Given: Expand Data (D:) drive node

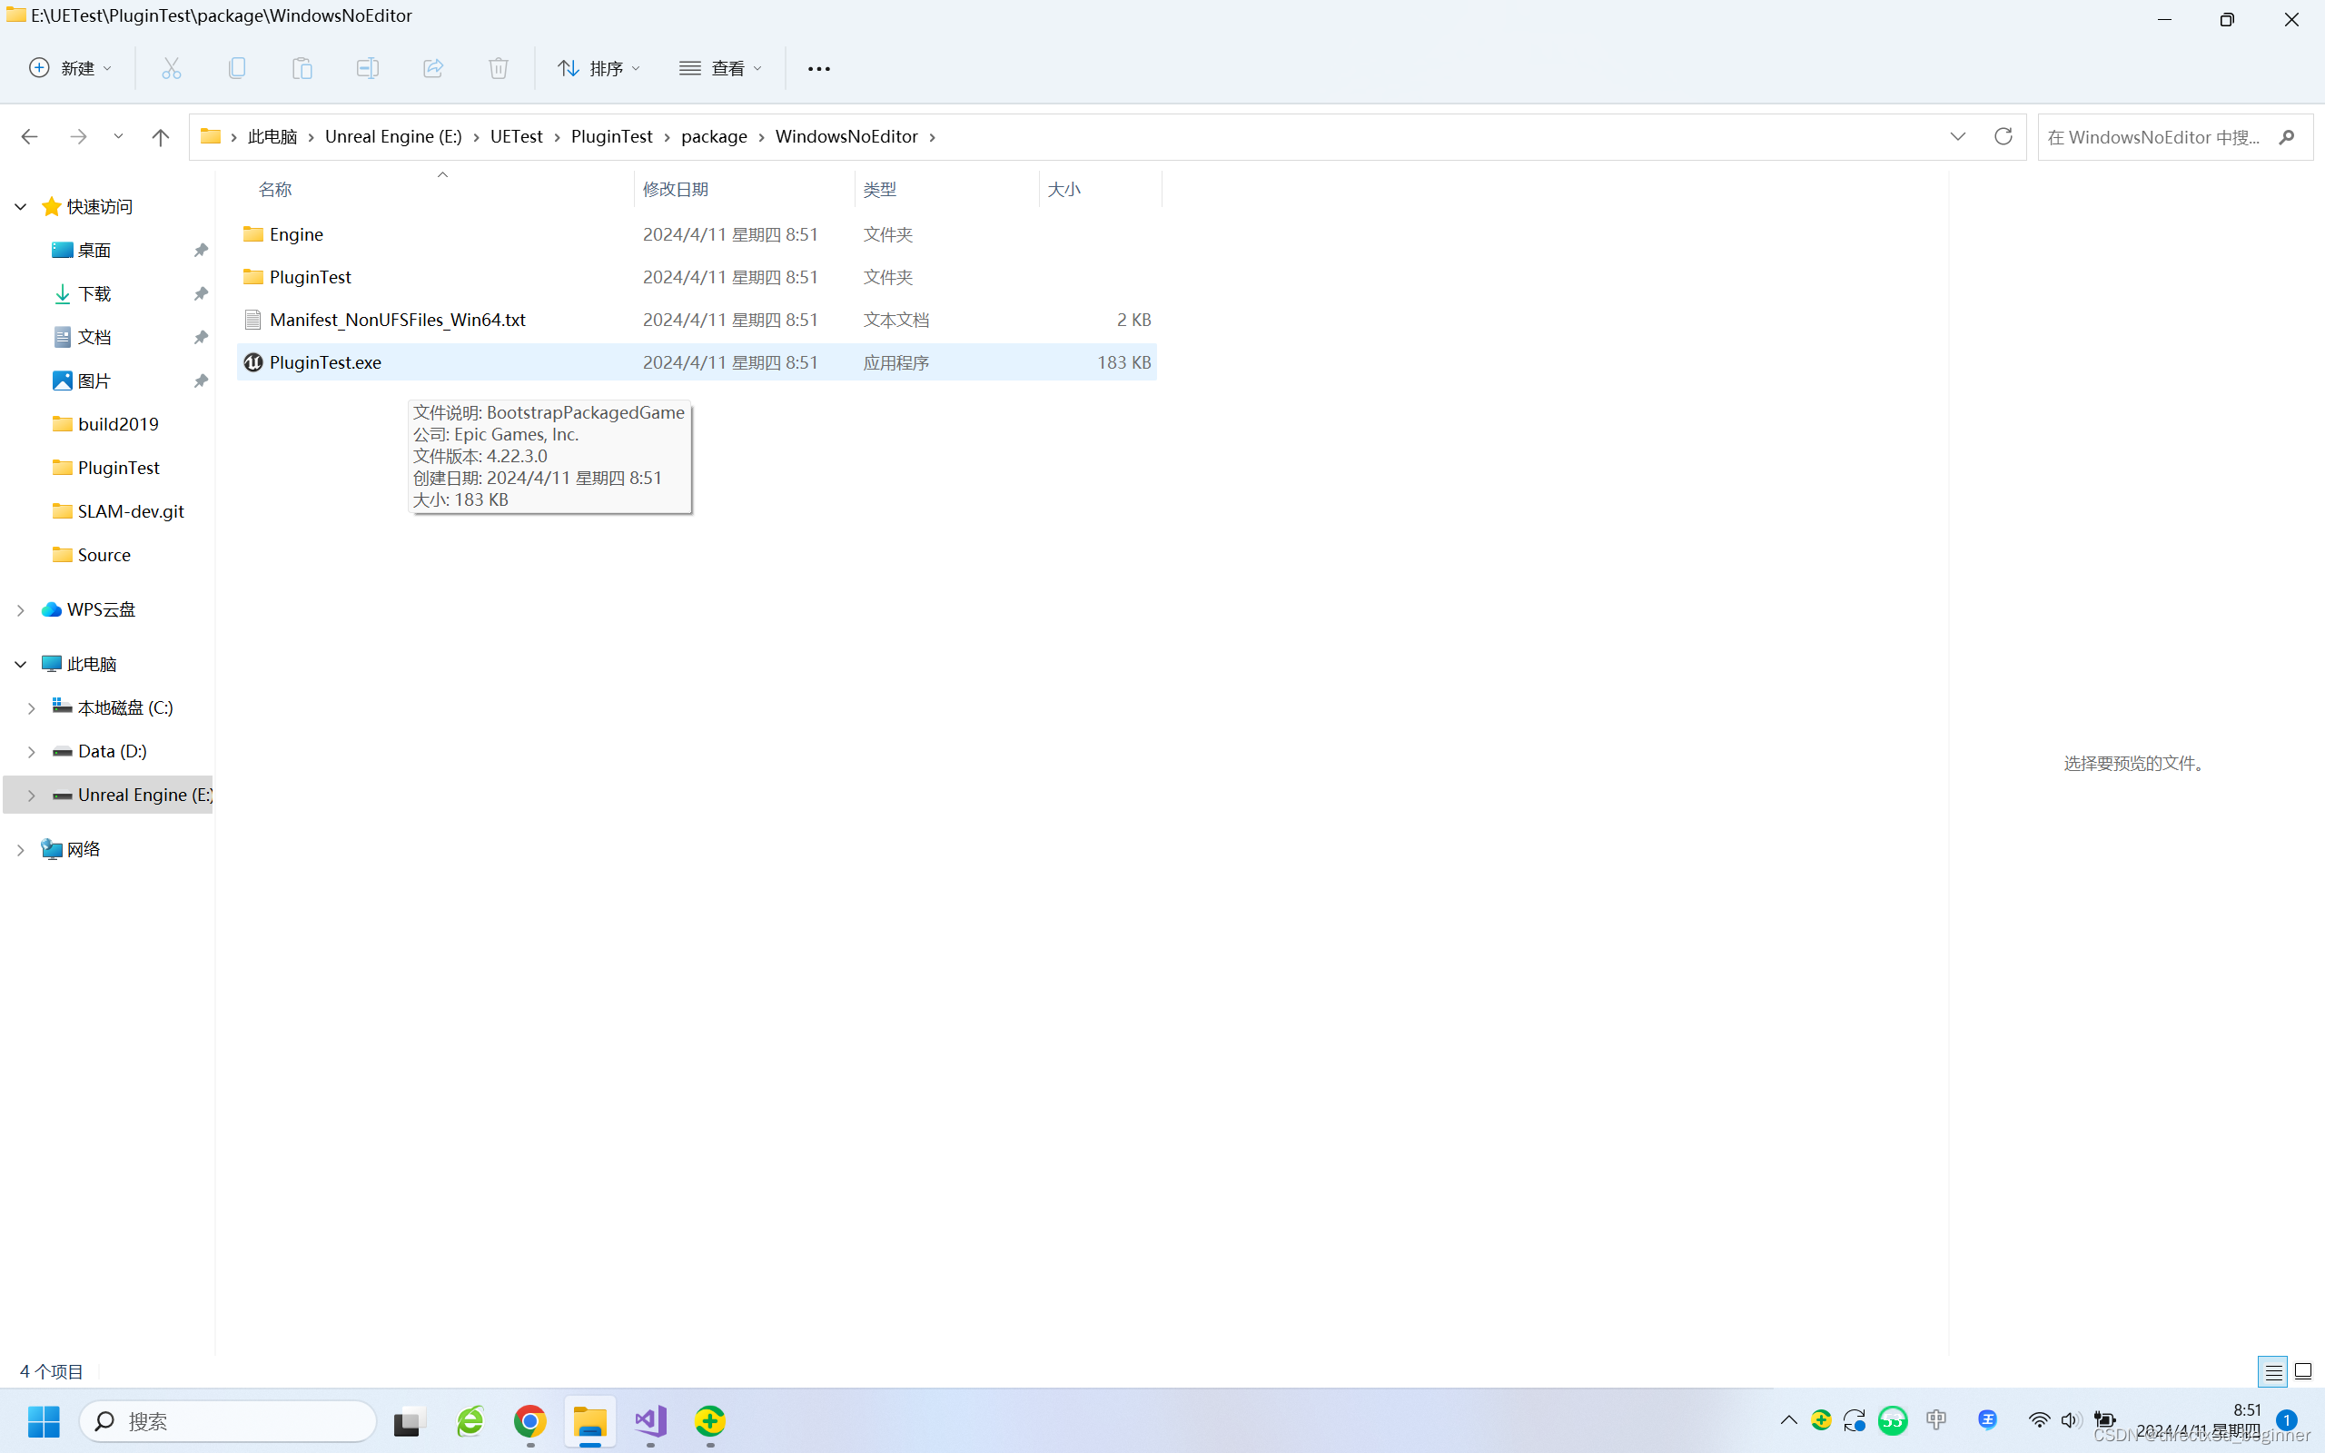Looking at the screenshot, I should coord(31,752).
